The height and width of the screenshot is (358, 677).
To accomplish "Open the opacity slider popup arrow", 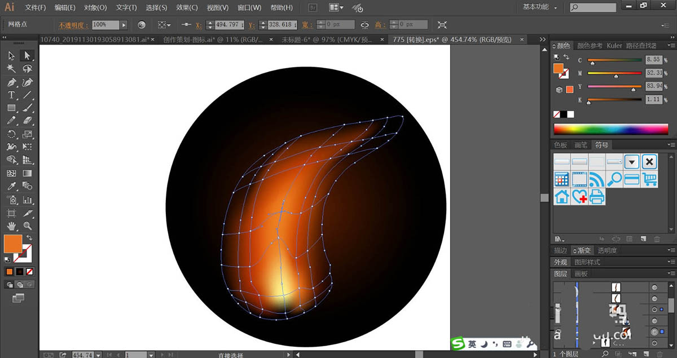I will [x=124, y=25].
